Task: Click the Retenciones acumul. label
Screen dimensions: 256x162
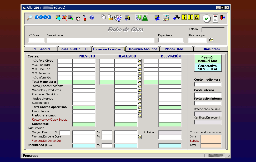Action: click(207, 109)
